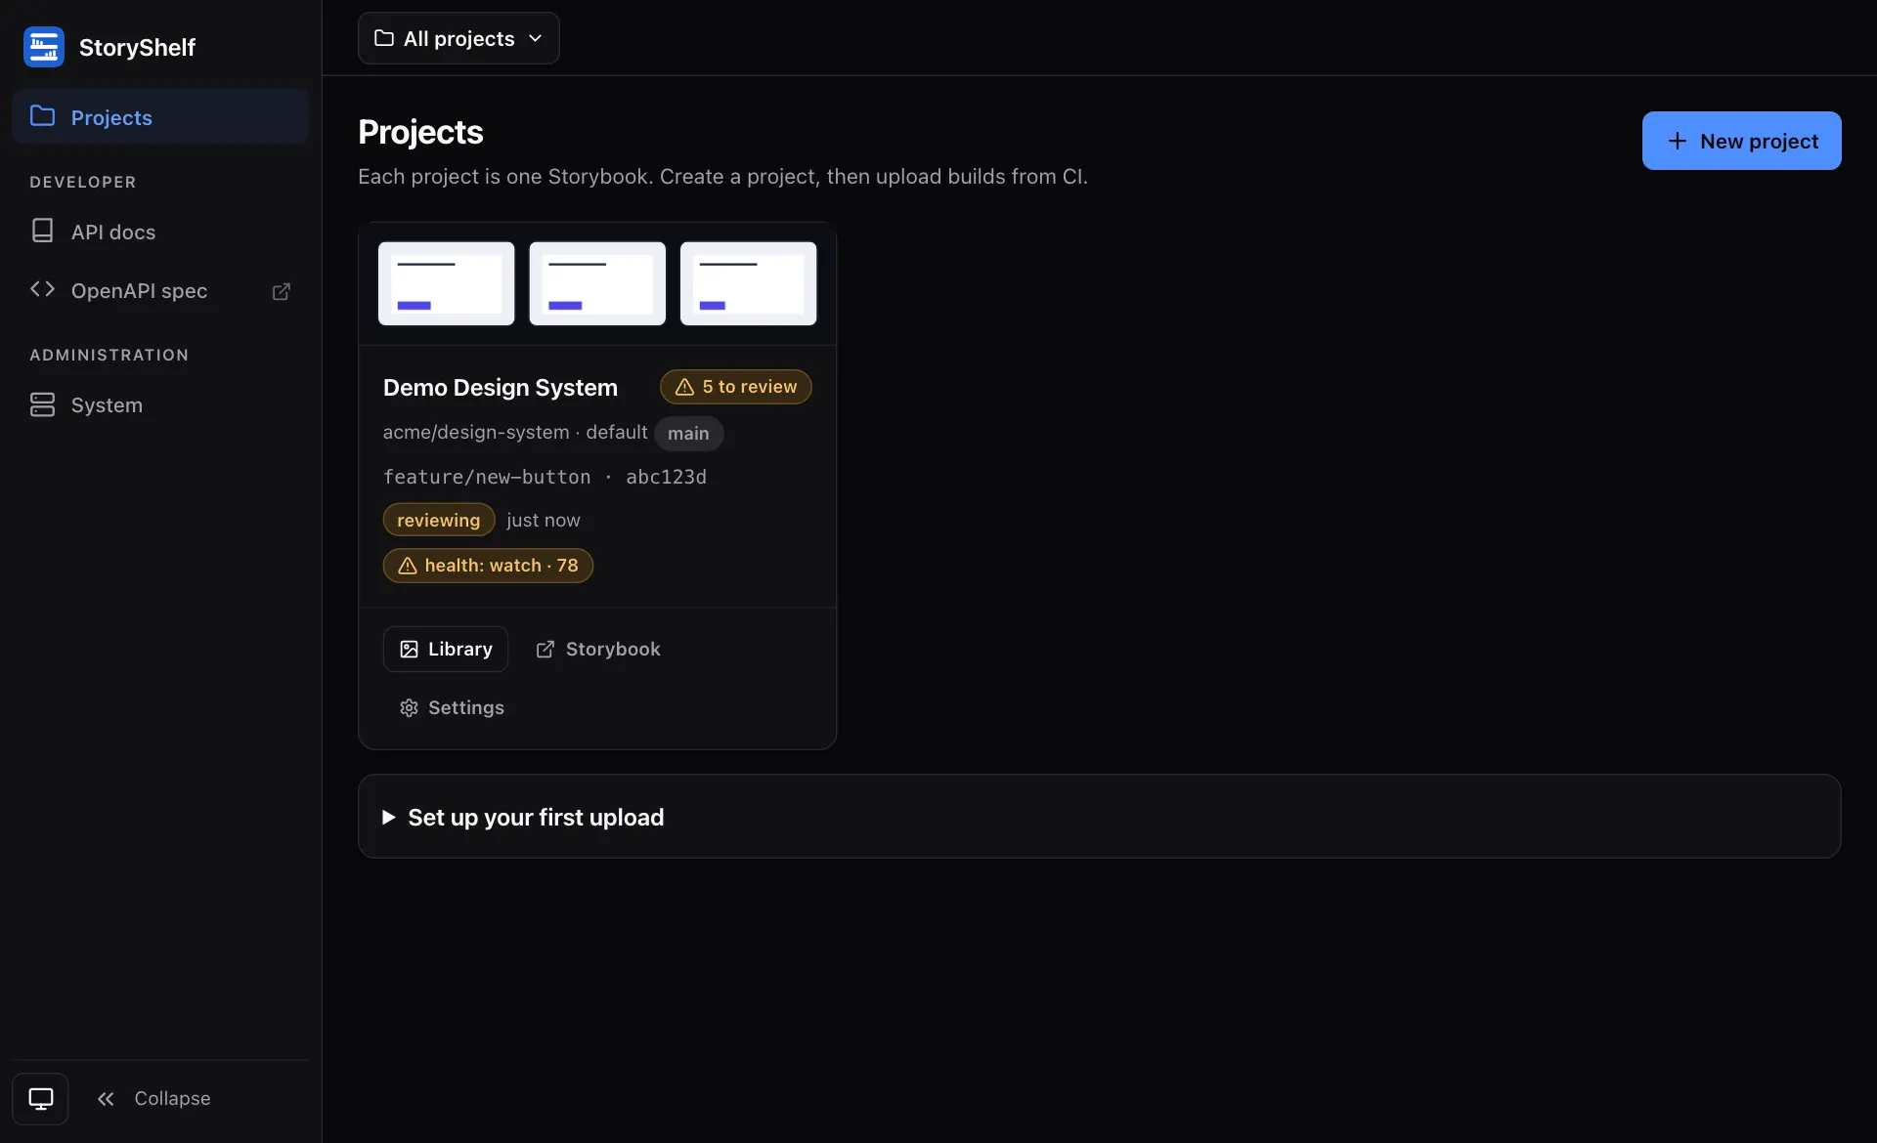Open the Library button
The height and width of the screenshot is (1143, 1877).
(x=446, y=649)
